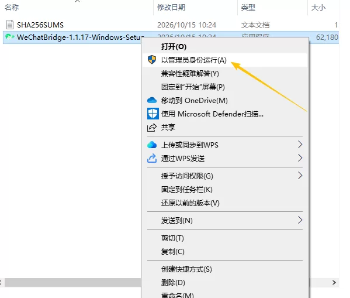Click the WeChatBridge installer file icon
Viewport: 350px width, 298px height.
(9, 37)
